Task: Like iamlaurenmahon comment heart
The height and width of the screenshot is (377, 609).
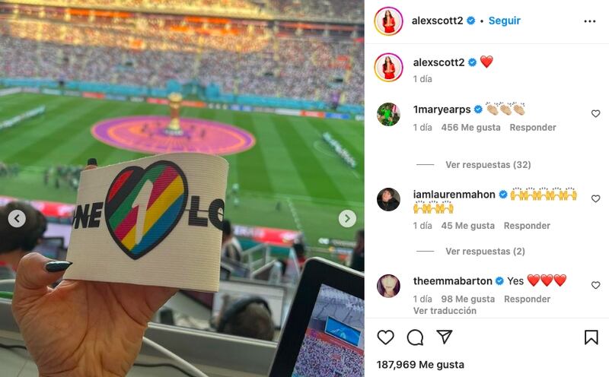Action: pos(595,198)
